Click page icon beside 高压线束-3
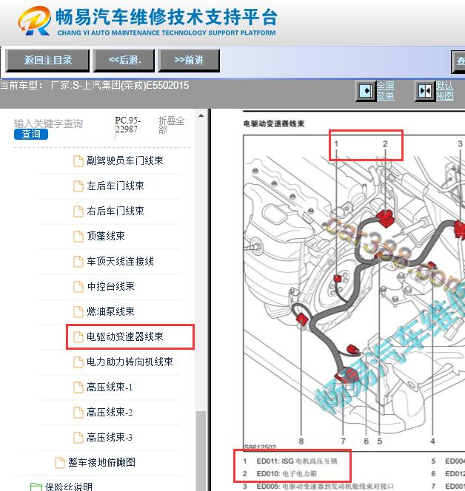The width and height of the screenshot is (465, 491). 78,438
